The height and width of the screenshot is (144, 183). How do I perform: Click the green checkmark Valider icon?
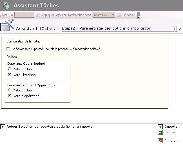160,132
